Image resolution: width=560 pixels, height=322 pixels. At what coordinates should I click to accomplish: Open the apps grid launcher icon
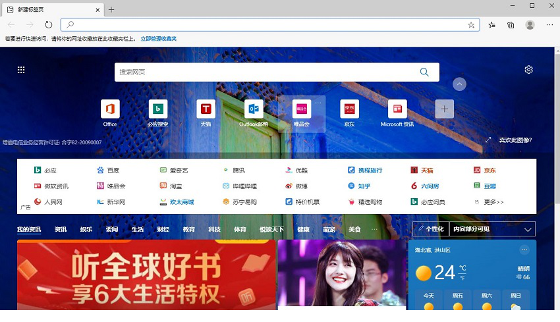click(x=21, y=70)
